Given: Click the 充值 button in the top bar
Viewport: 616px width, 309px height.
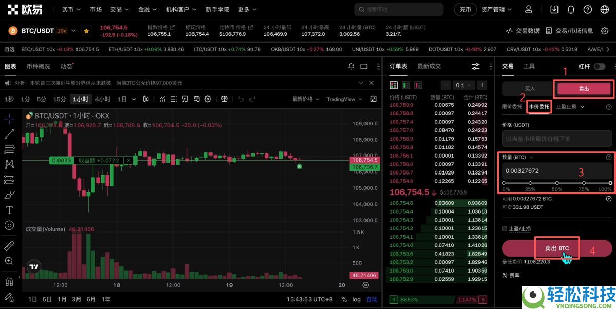Looking at the screenshot, I should [x=465, y=9].
